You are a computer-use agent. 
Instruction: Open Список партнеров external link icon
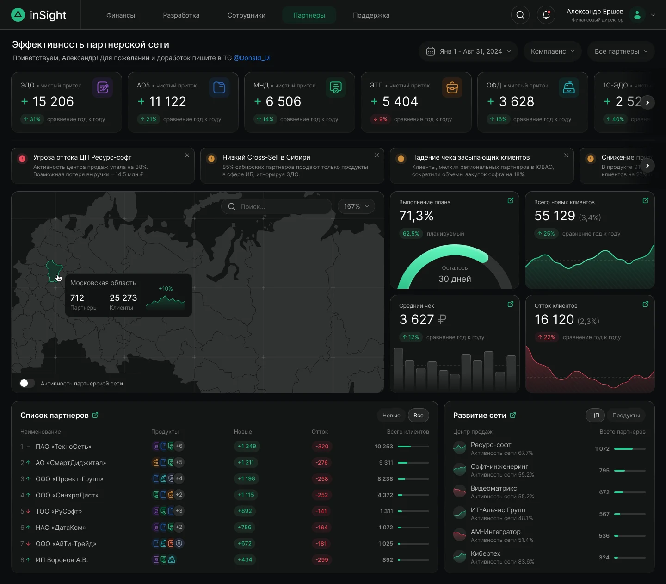[x=95, y=415]
